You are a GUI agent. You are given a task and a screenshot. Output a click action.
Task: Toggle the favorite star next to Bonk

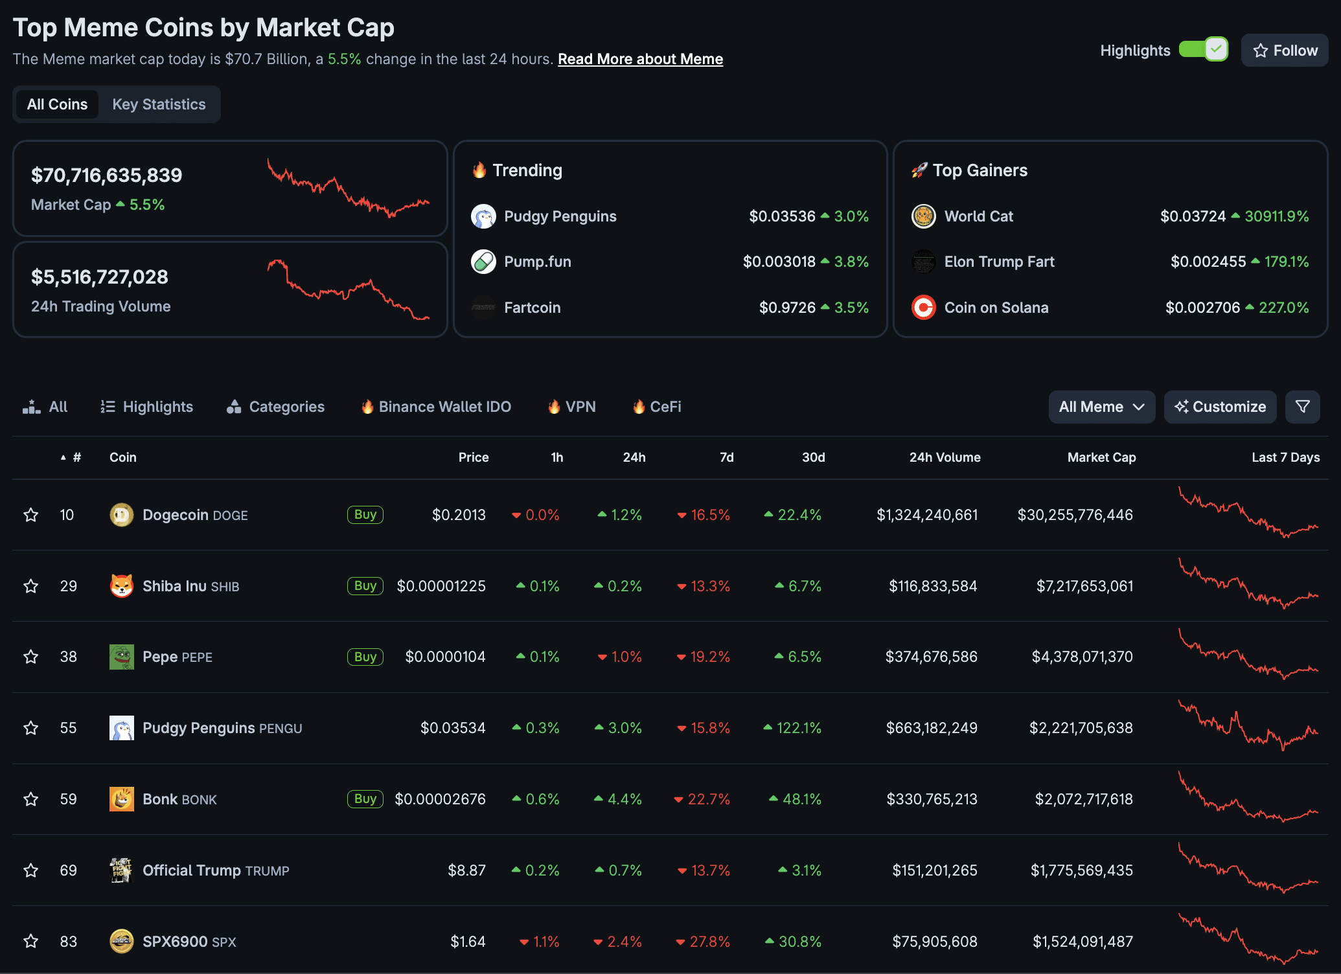click(30, 798)
